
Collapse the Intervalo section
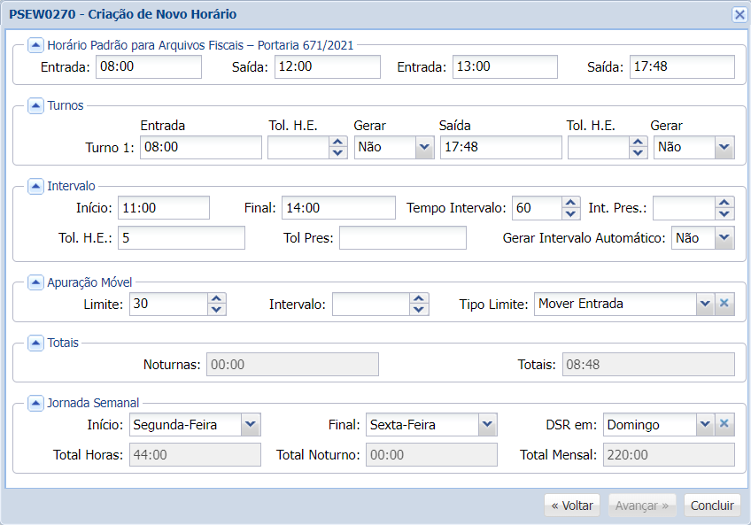point(35,186)
